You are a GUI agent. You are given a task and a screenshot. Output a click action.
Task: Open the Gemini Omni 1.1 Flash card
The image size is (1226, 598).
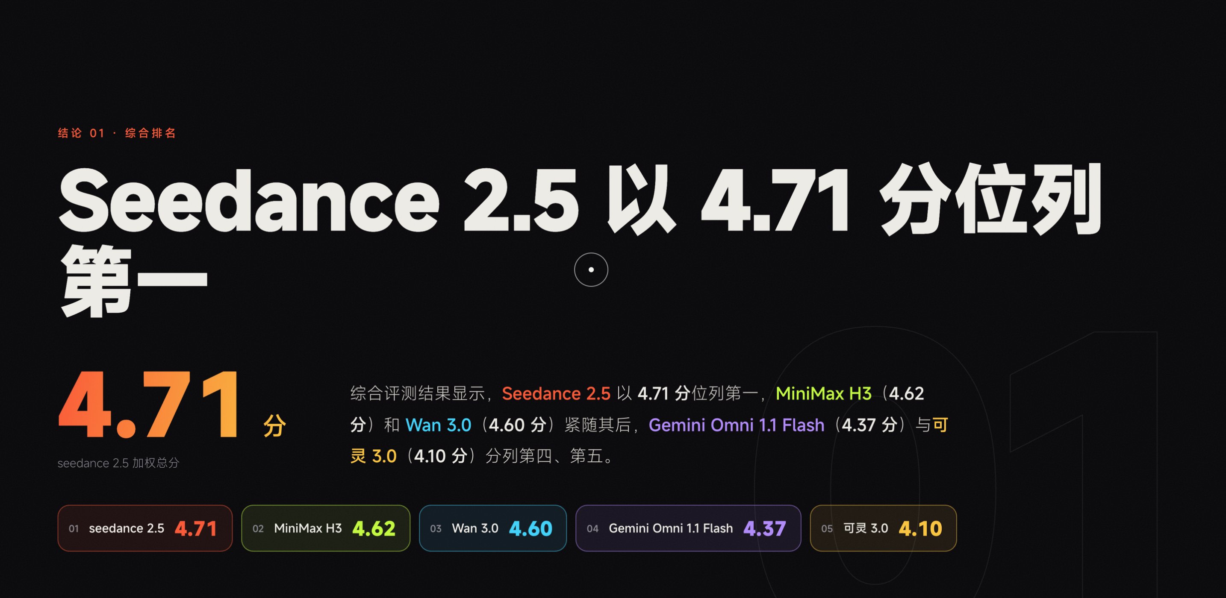688,528
